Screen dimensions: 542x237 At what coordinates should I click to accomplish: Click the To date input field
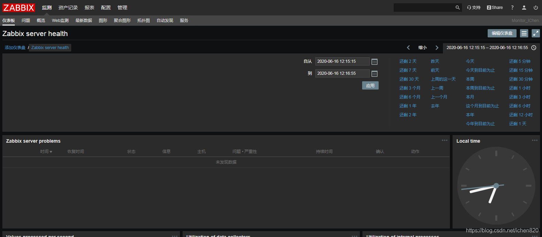coord(343,73)
